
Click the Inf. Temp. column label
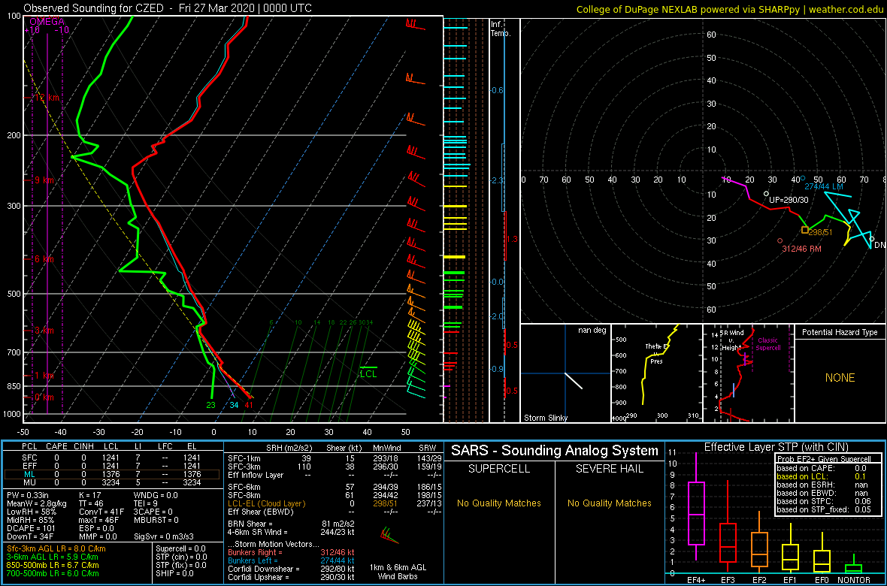[x=501, y=29]
